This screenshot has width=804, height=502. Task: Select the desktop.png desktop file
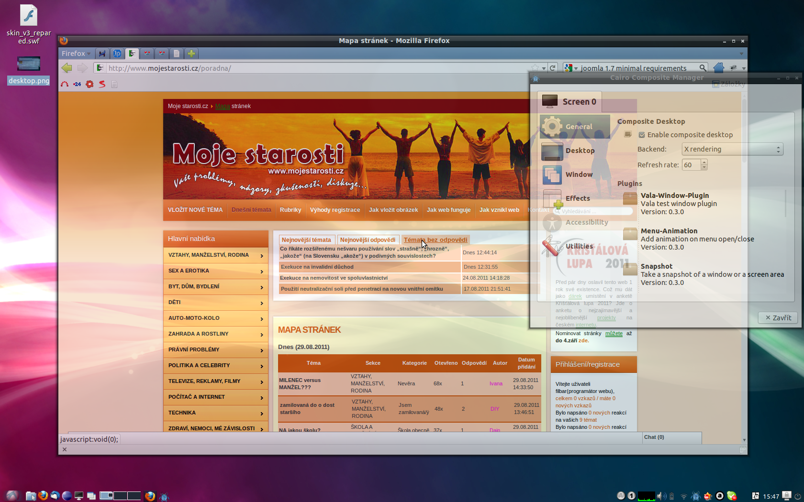click(29, 70)
